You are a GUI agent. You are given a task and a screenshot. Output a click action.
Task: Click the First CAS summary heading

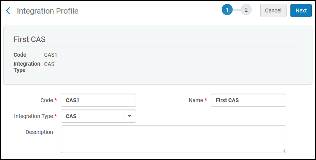[29, 39]
